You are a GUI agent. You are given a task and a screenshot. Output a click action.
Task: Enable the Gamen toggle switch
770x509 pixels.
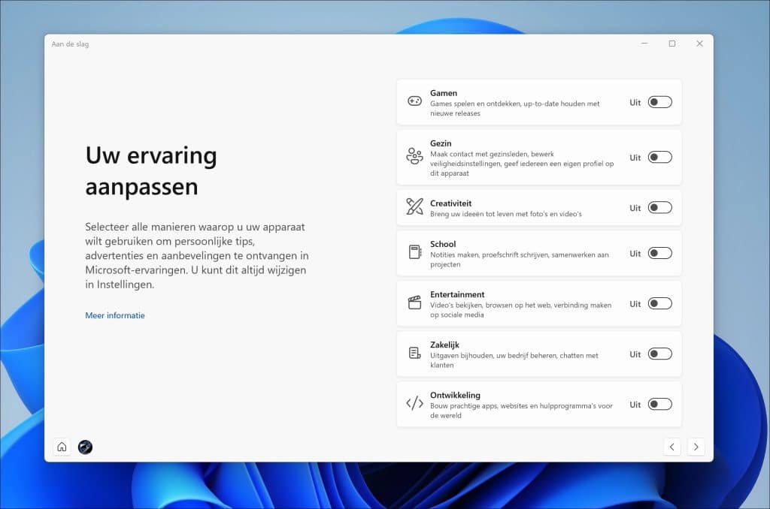click(659, 102)
